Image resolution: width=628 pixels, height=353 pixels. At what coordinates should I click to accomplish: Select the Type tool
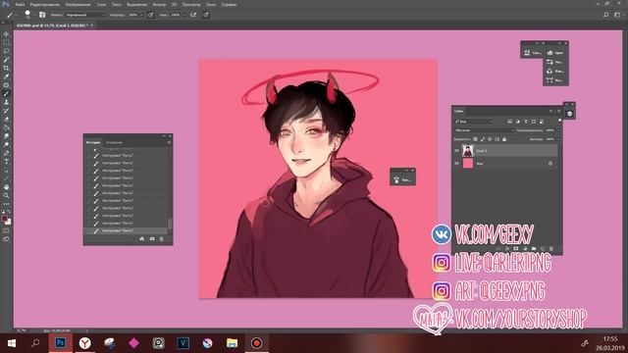pos(6,162)
